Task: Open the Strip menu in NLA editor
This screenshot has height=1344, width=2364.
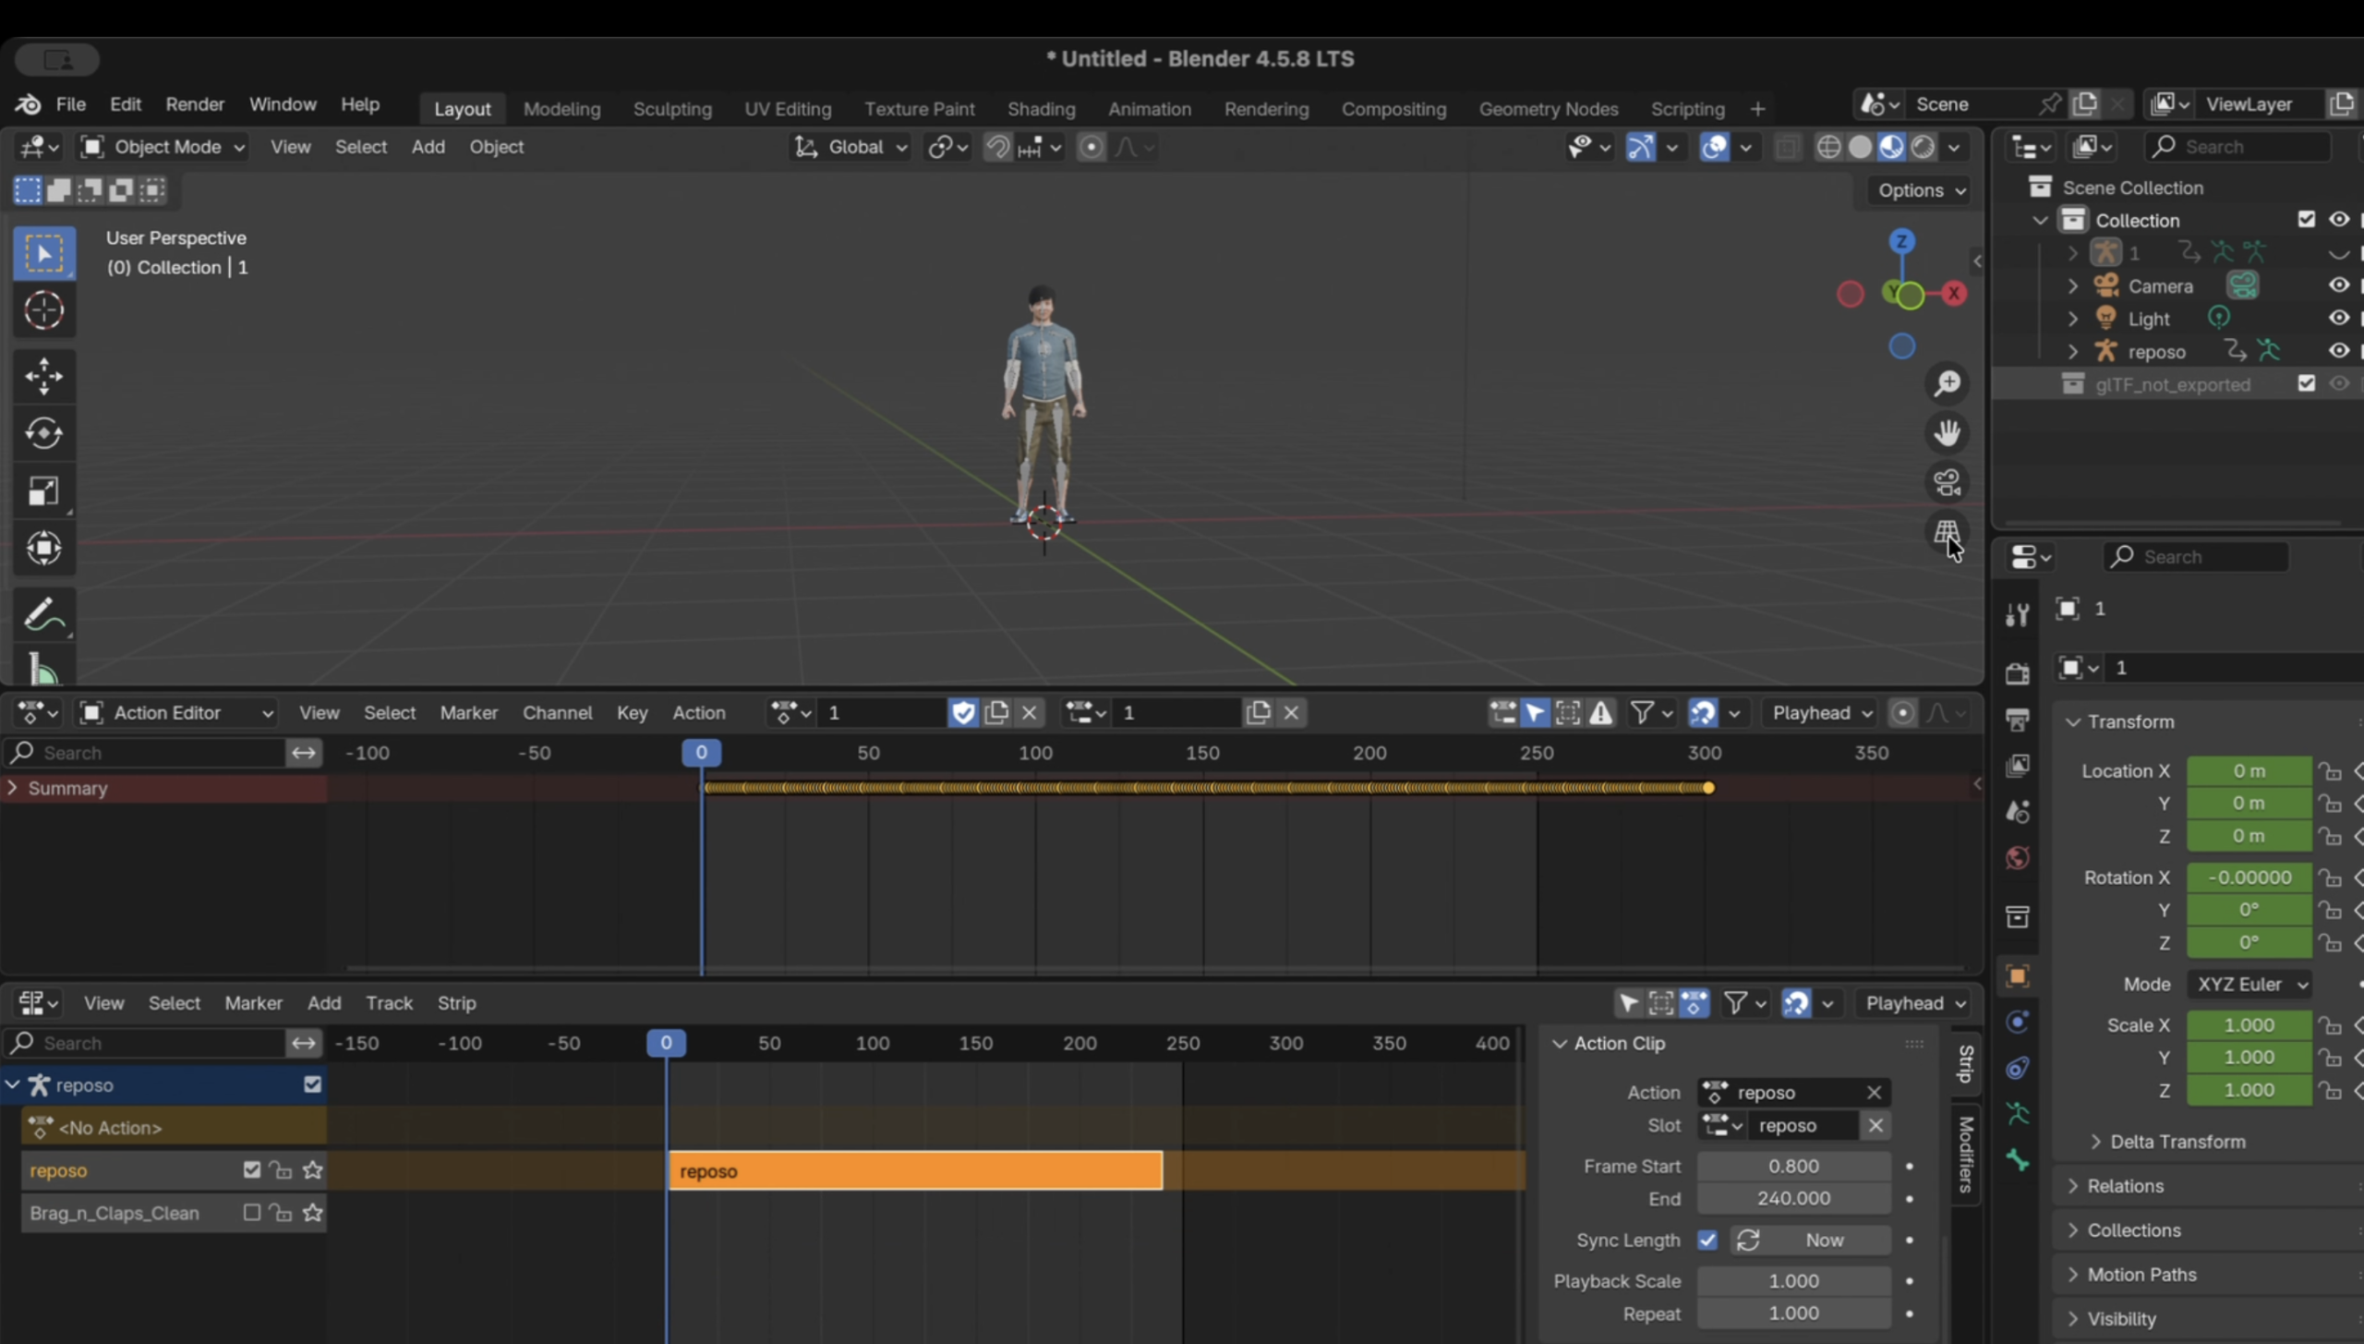Action: [x=456, y=1003]
